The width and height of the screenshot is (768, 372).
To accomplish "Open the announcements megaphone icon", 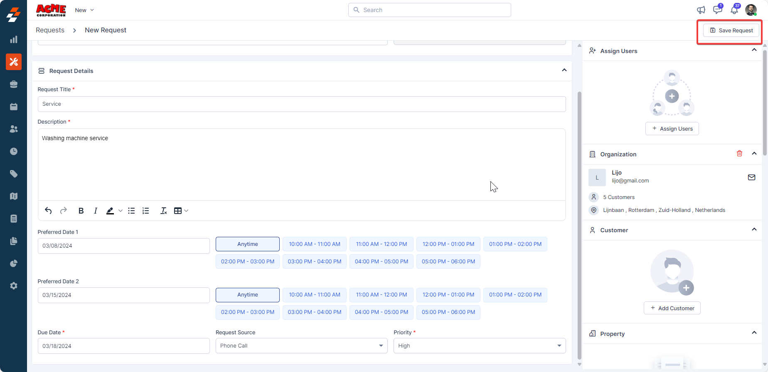I will coord(701,10).
